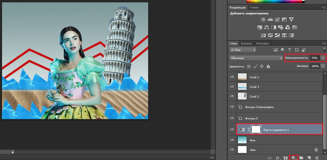This screenshot has width=327, height=160.
Task: Filter layers by type layers
Action: (290, 50)
